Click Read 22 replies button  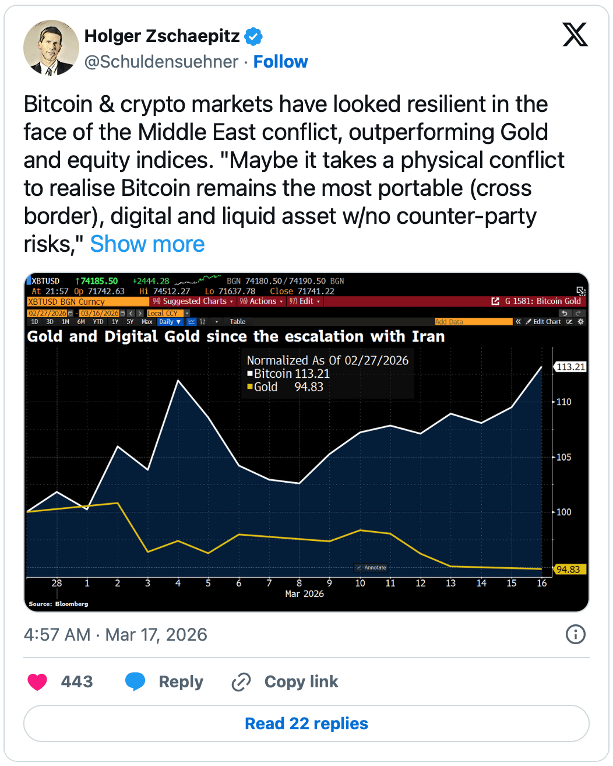306,723
